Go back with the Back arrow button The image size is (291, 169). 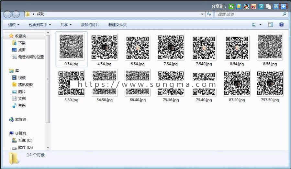(7, 14)
